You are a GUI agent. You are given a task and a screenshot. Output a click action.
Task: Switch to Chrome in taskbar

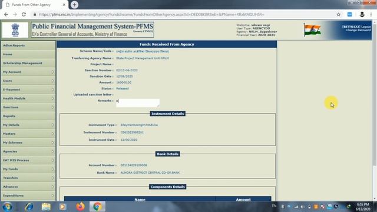click(x=97, y=207)
